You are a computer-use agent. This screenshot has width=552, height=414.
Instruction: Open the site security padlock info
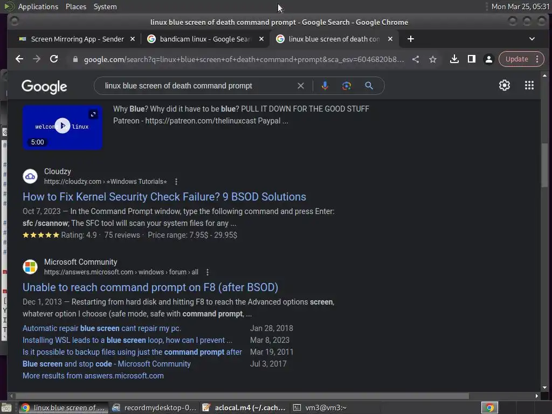point(75,59)
